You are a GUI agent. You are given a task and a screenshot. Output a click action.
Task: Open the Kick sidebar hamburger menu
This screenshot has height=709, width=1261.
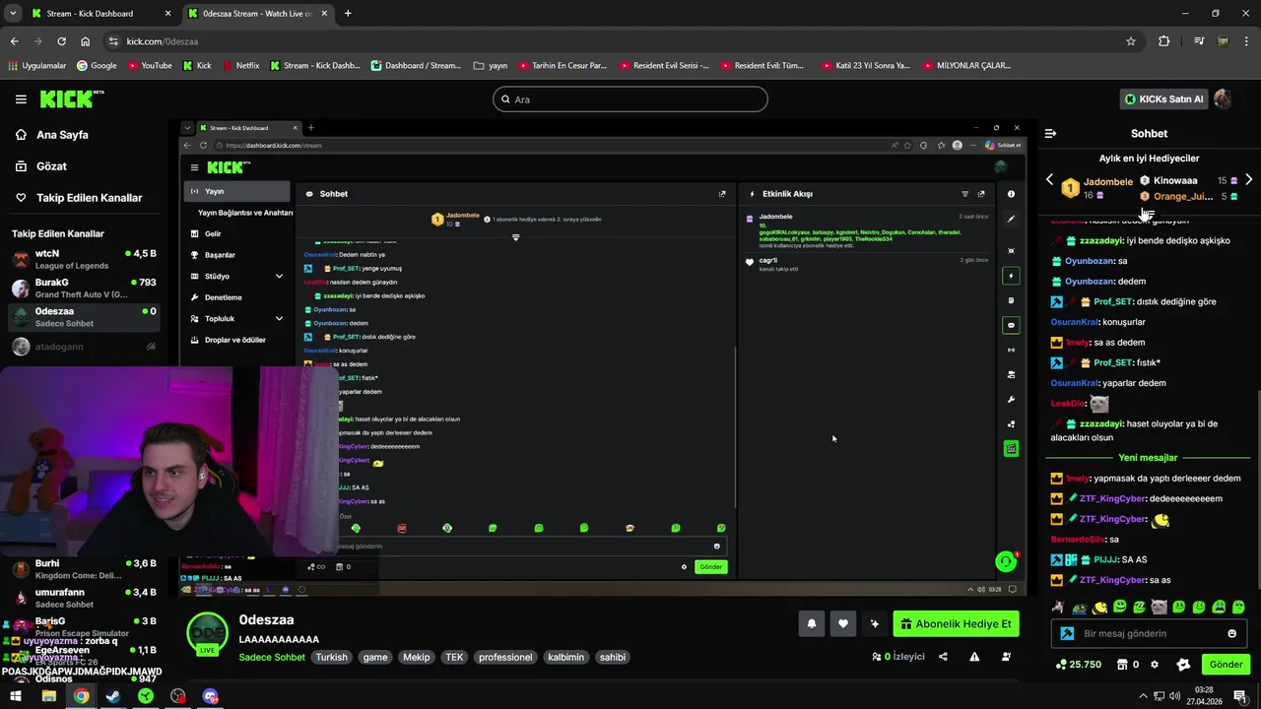(21, 99)
